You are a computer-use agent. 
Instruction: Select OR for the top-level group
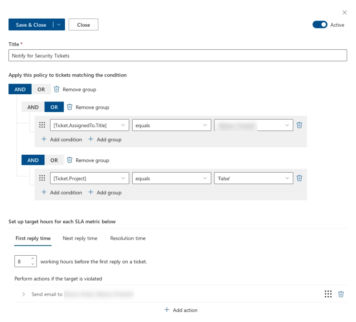(41, 89)
